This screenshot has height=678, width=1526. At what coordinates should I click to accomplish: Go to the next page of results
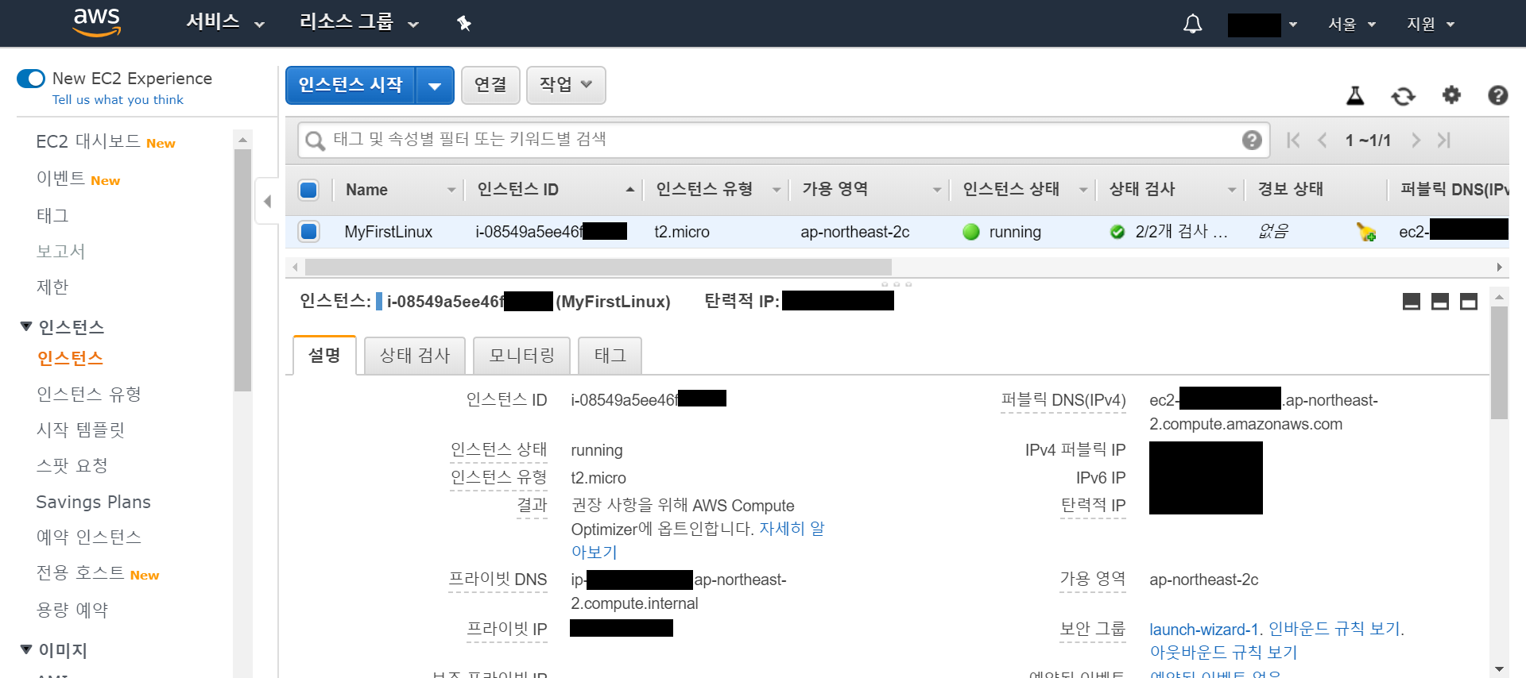(x=1416, y=141)
